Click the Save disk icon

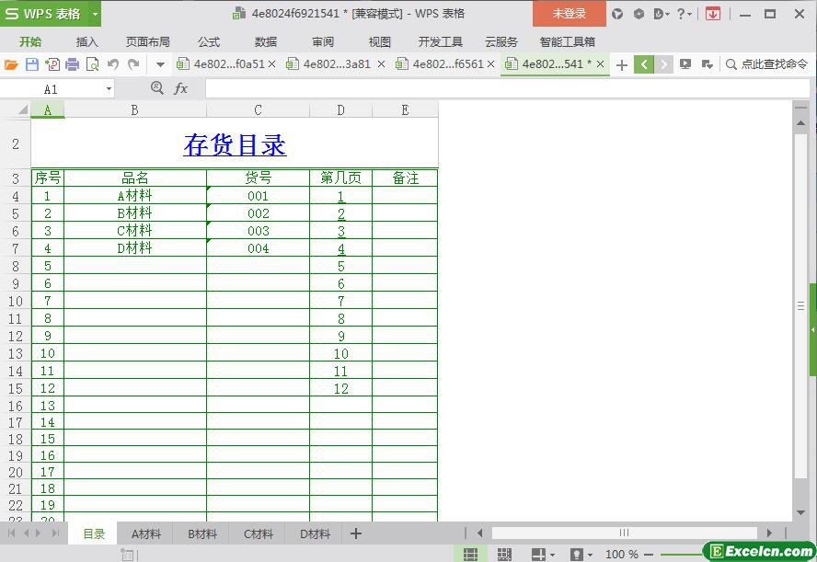tap(32, 64)
